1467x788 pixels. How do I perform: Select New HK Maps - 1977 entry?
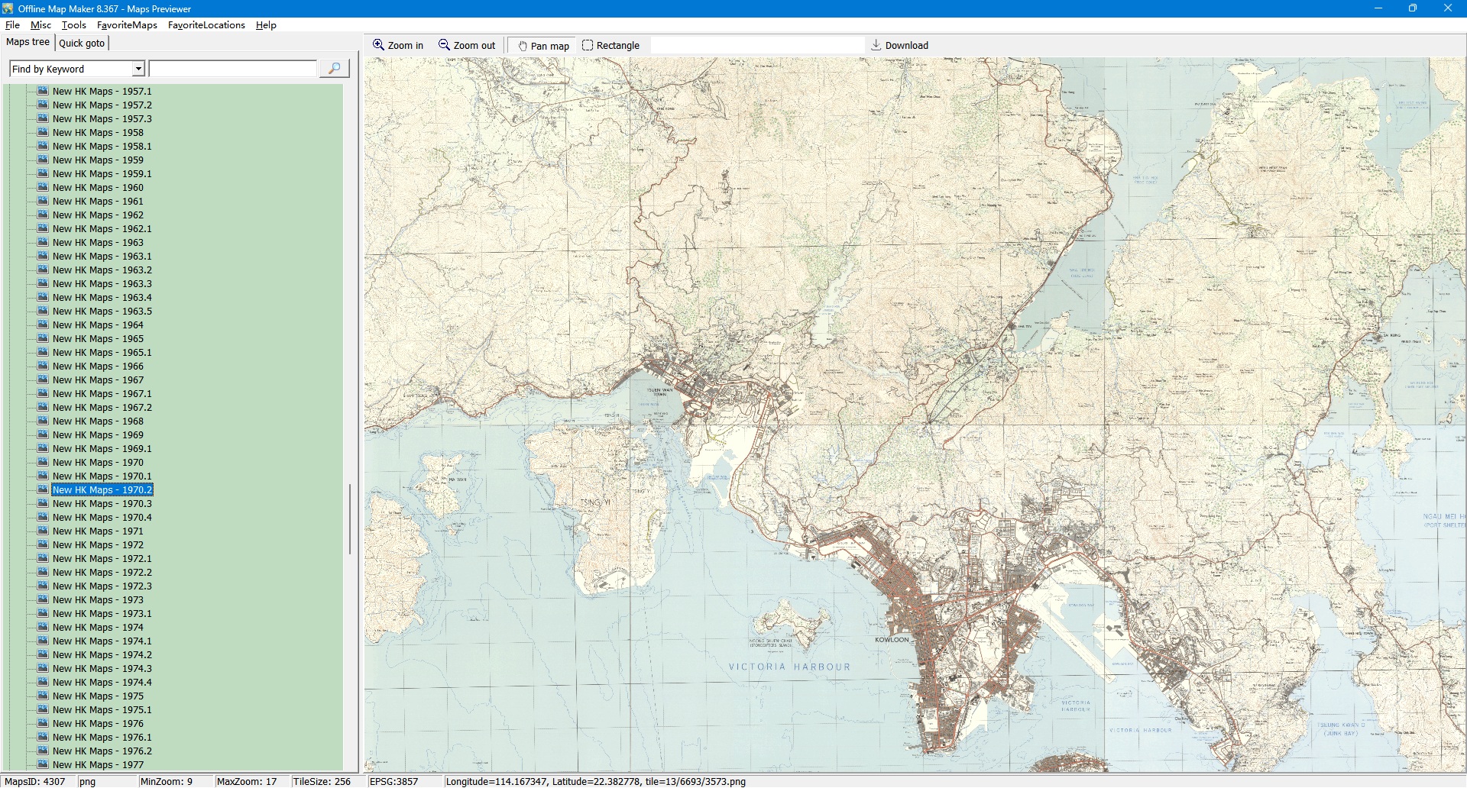click(x=98, y=764)
